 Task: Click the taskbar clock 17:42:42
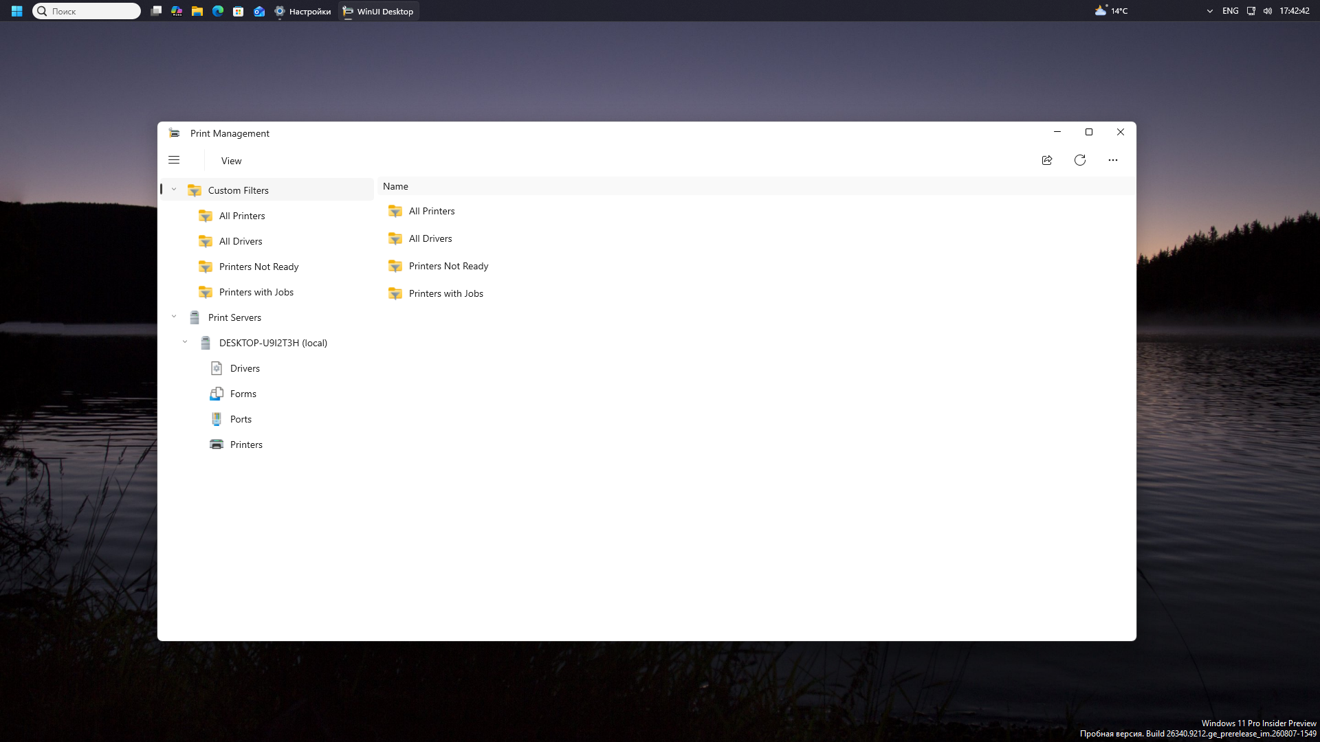[x=1295, y=11]
